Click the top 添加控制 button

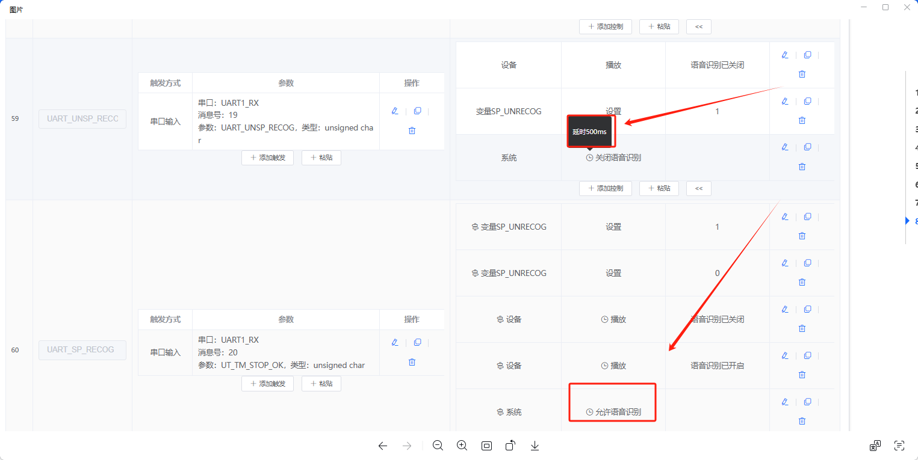point(605,26)
